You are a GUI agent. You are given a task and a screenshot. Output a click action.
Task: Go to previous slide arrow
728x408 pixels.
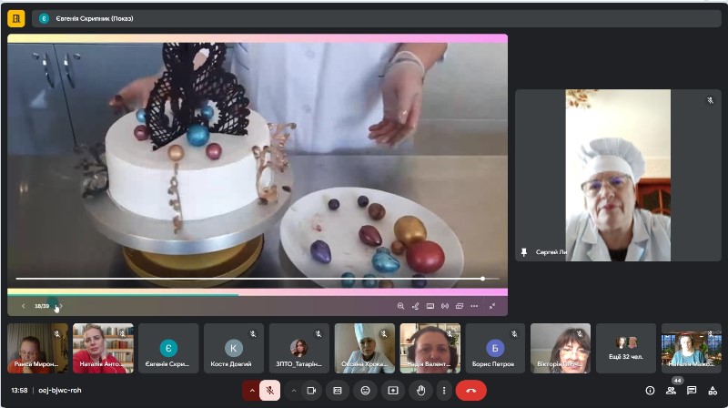[x=24, y=306]
